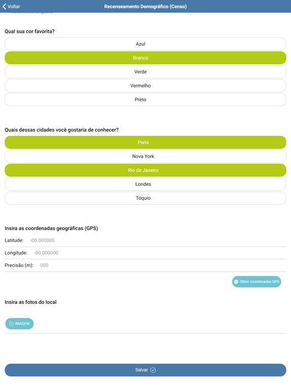The height and width of the screenshot is (388, 291).
Task: Select the Preto color option
Action: (145, 100)
